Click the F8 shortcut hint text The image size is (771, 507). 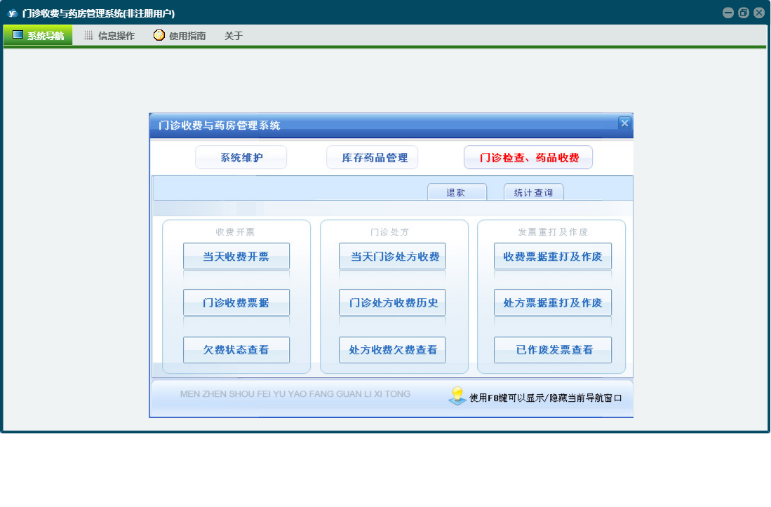(545, 398)
